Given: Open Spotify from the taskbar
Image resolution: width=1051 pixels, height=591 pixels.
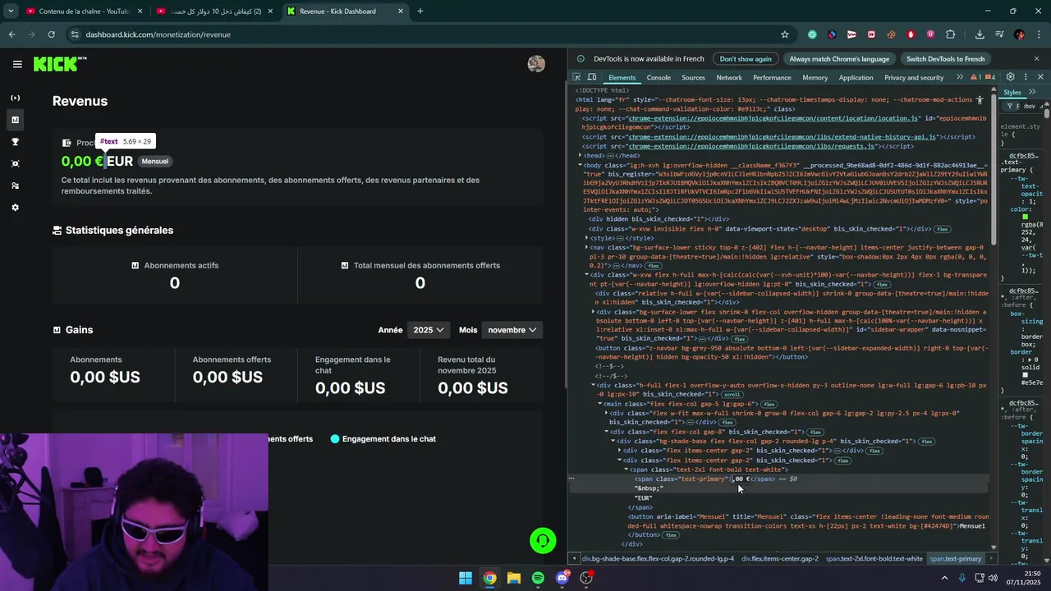Looking at the screenshot, I should coord(538,578).
